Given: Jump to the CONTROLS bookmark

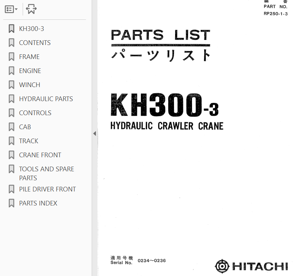Looking at the screenshot, I should tap(35, 113).
